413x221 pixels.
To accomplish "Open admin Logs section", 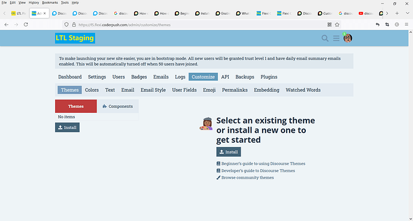I will 180,76.
